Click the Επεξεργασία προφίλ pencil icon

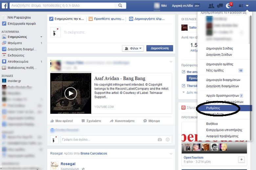click(x=4, y=24)
